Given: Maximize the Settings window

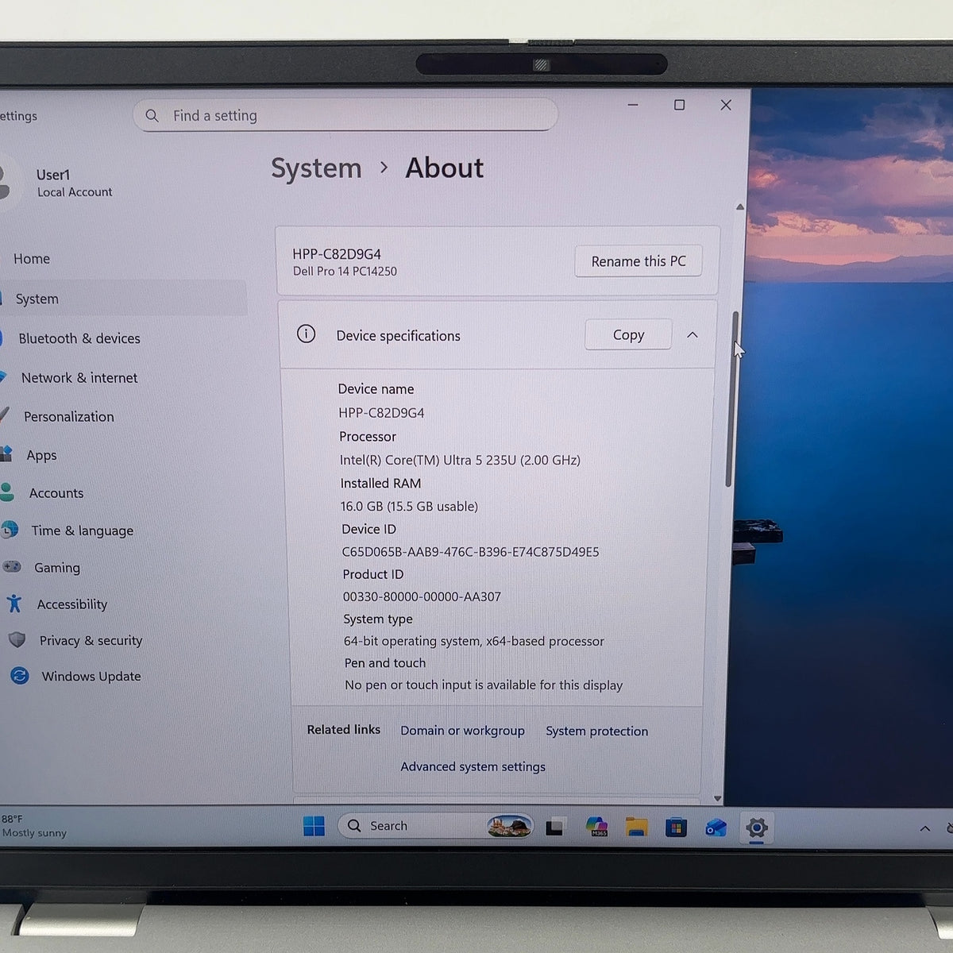Looking at the screenshot, I should [679, 105].
